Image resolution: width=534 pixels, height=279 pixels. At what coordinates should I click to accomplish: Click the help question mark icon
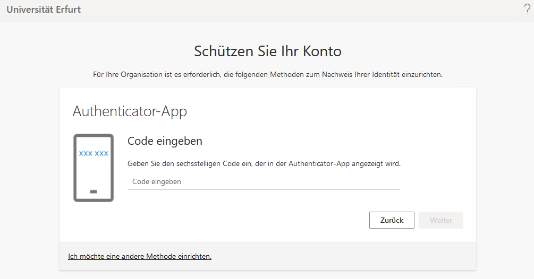tap(527, 9)
